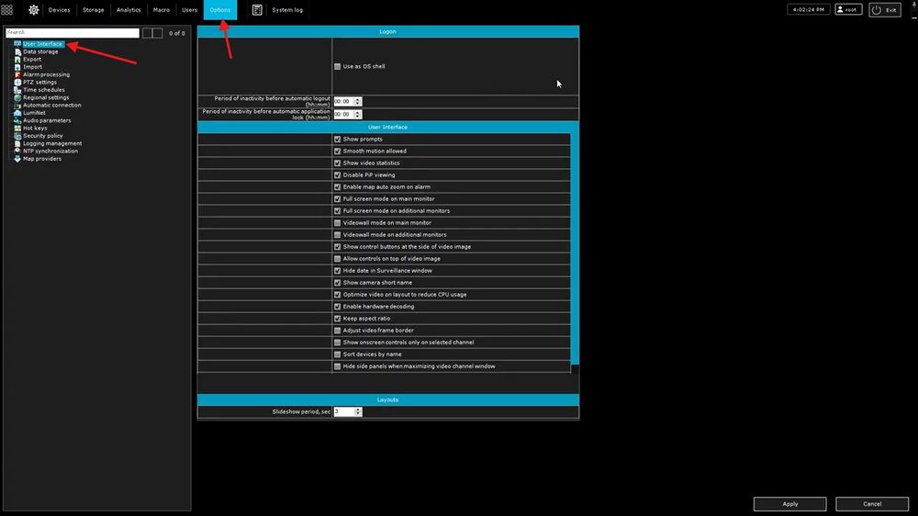The image size is (918, 516).
Task: Select the Options tab
Action: pyautogui.click(x=220, y=10)
